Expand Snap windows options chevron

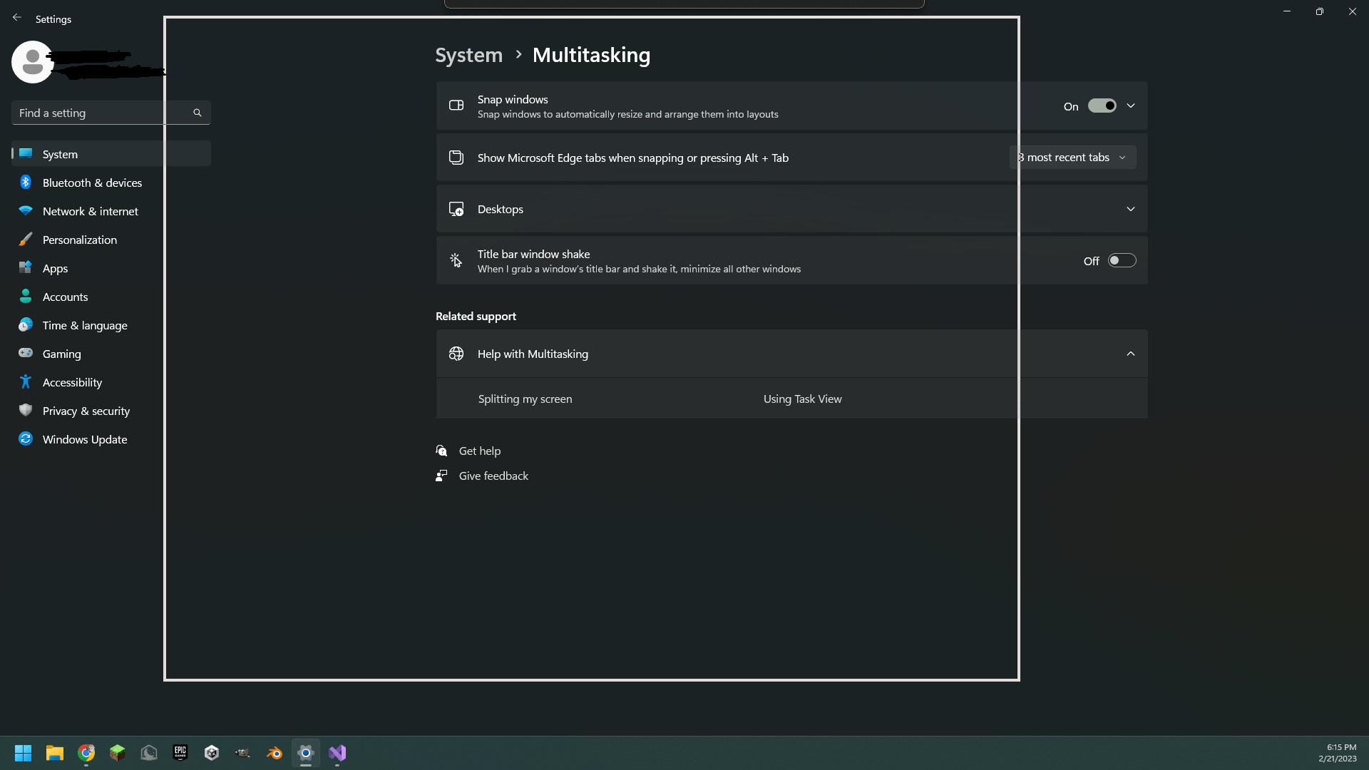[1131, 106]
